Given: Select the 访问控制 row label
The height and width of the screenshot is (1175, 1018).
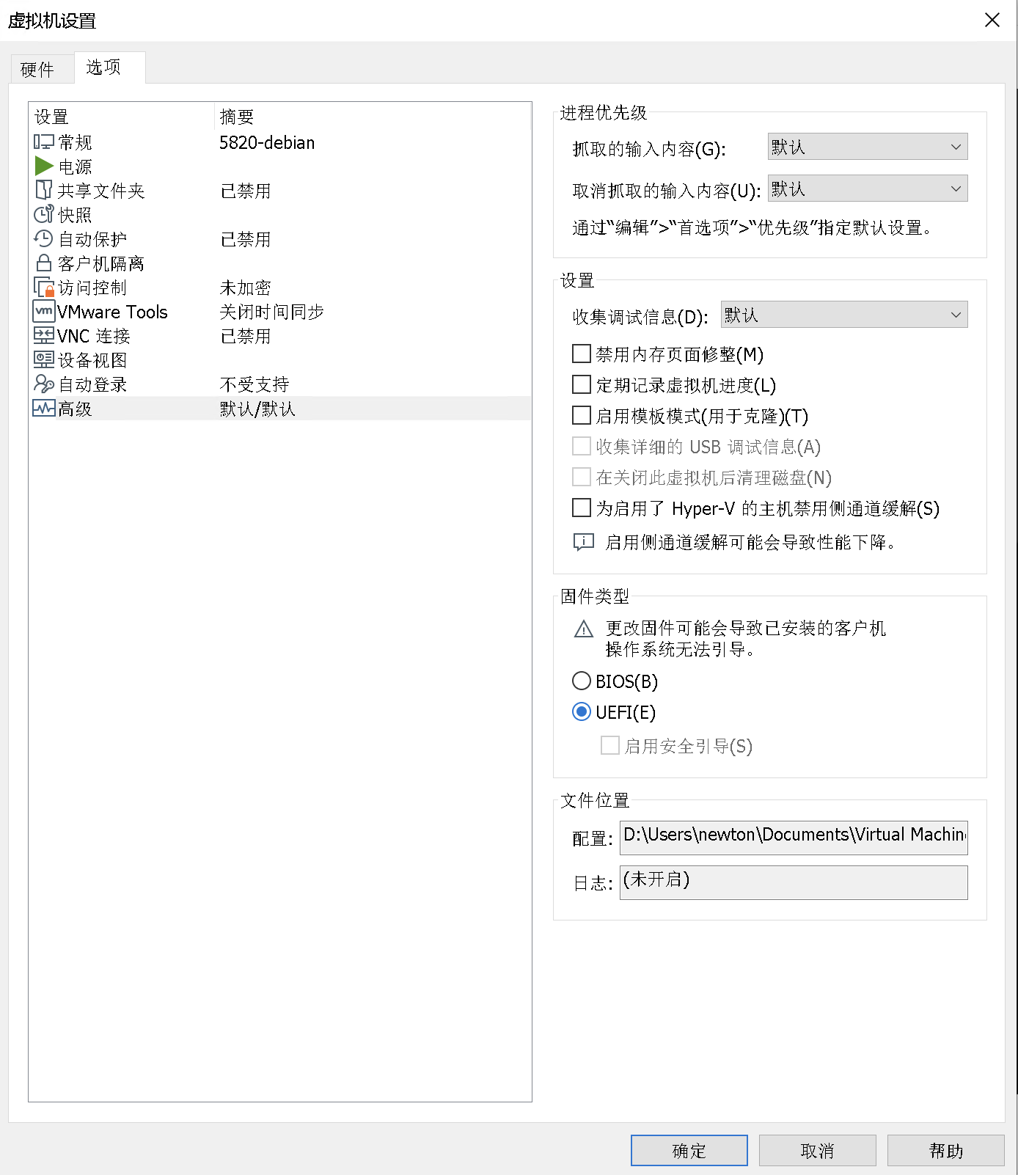Looking at the screenshot, I should [x=92, y=288].
